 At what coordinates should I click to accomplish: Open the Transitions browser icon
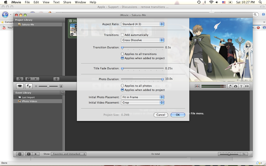(x=247, y=86)
